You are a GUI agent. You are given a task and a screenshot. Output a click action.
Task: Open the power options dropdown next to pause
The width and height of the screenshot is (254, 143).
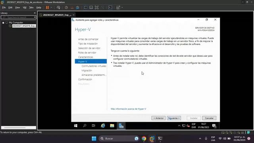51,8
